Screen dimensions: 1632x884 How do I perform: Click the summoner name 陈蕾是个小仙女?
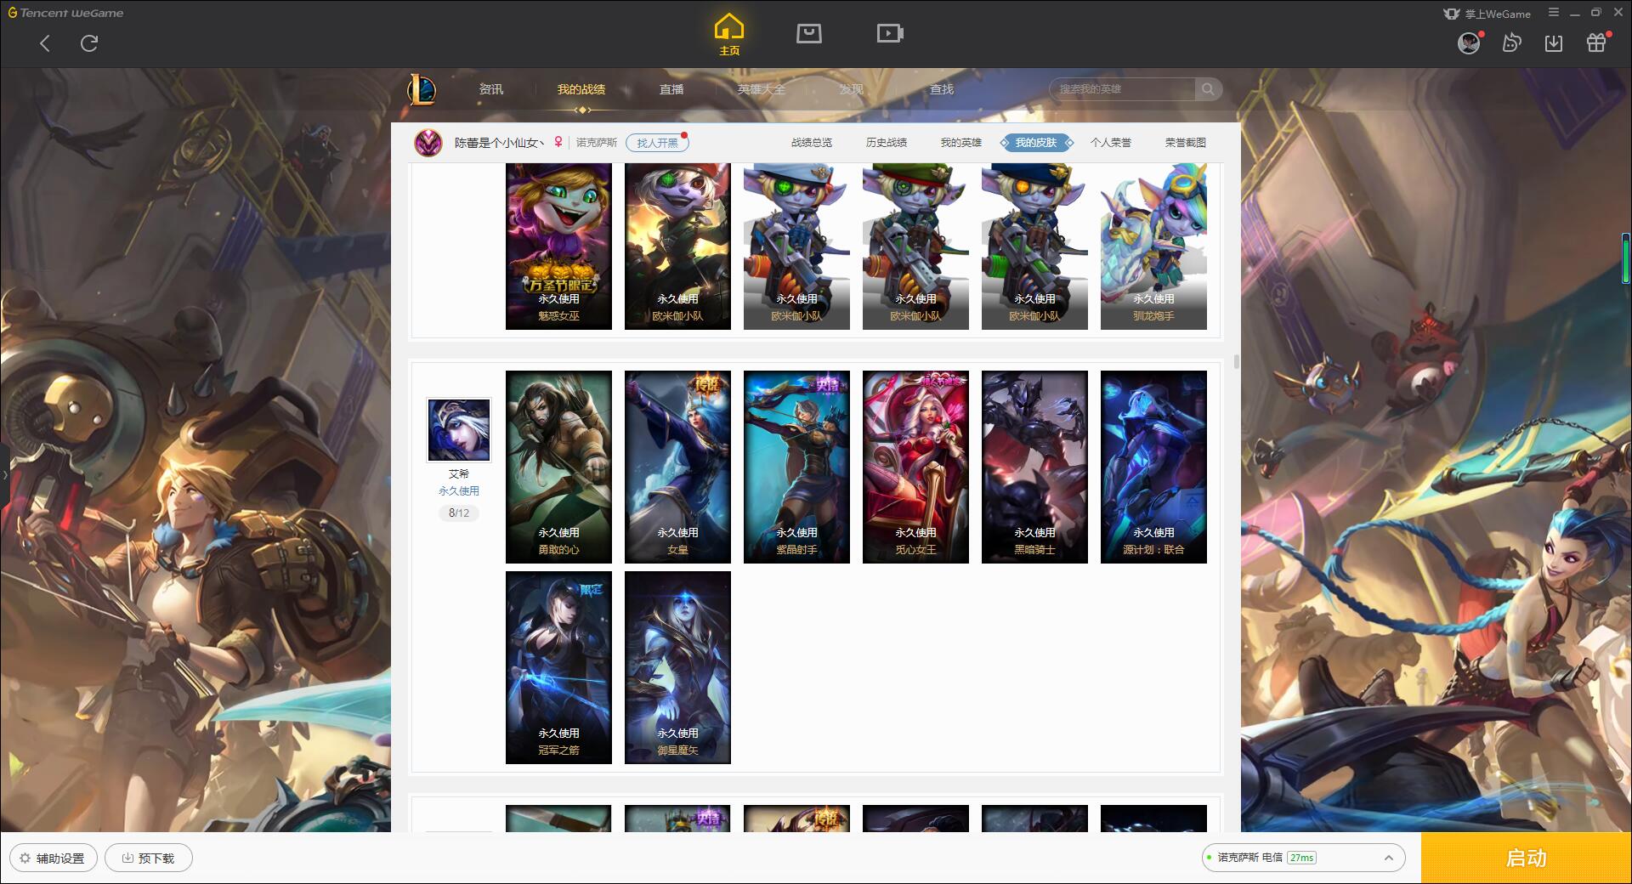(x=499, y=143)
